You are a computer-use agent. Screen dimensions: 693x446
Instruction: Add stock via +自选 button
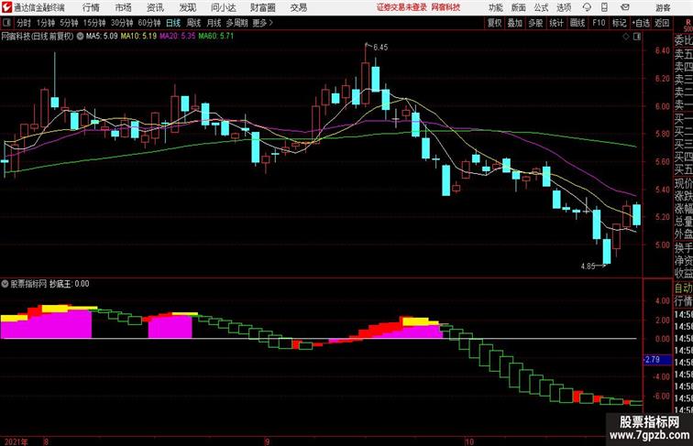(641, 23)
